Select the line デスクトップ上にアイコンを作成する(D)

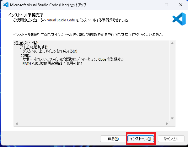50,51
